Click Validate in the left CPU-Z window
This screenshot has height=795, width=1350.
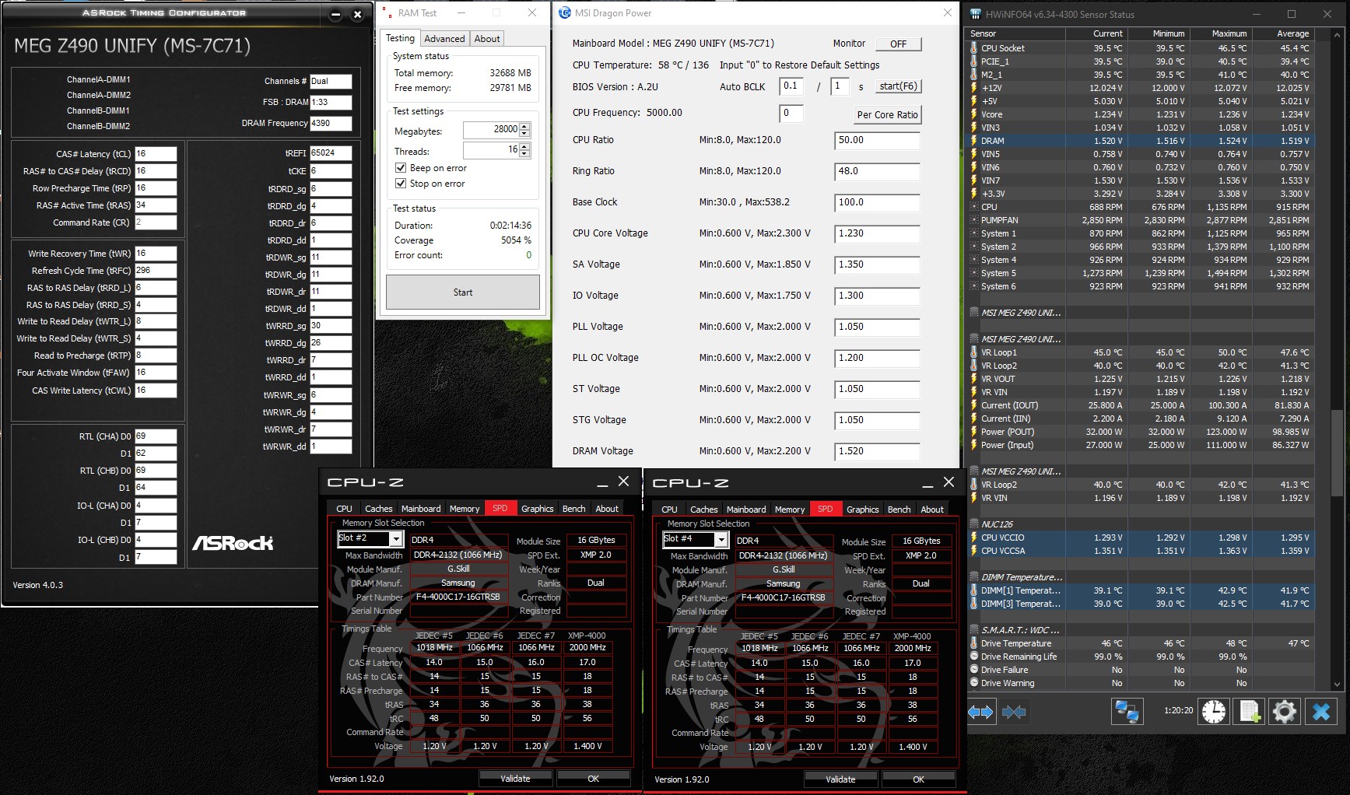tap(515, 779)
